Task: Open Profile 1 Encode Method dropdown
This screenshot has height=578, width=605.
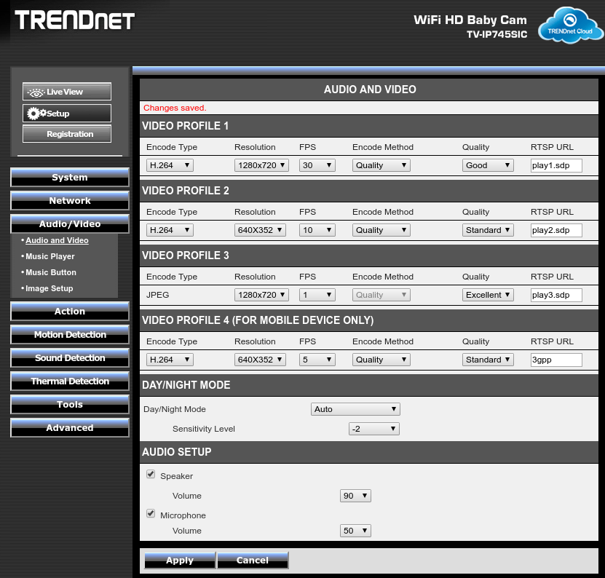Action: [381, 165]
